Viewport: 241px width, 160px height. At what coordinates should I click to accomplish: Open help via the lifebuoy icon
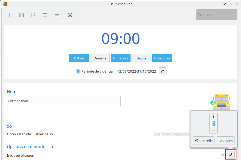[70, 15]
